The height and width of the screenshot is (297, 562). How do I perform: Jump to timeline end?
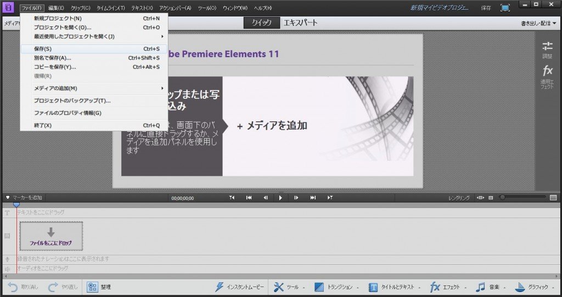pyautogui.click(x=313, y=198)
